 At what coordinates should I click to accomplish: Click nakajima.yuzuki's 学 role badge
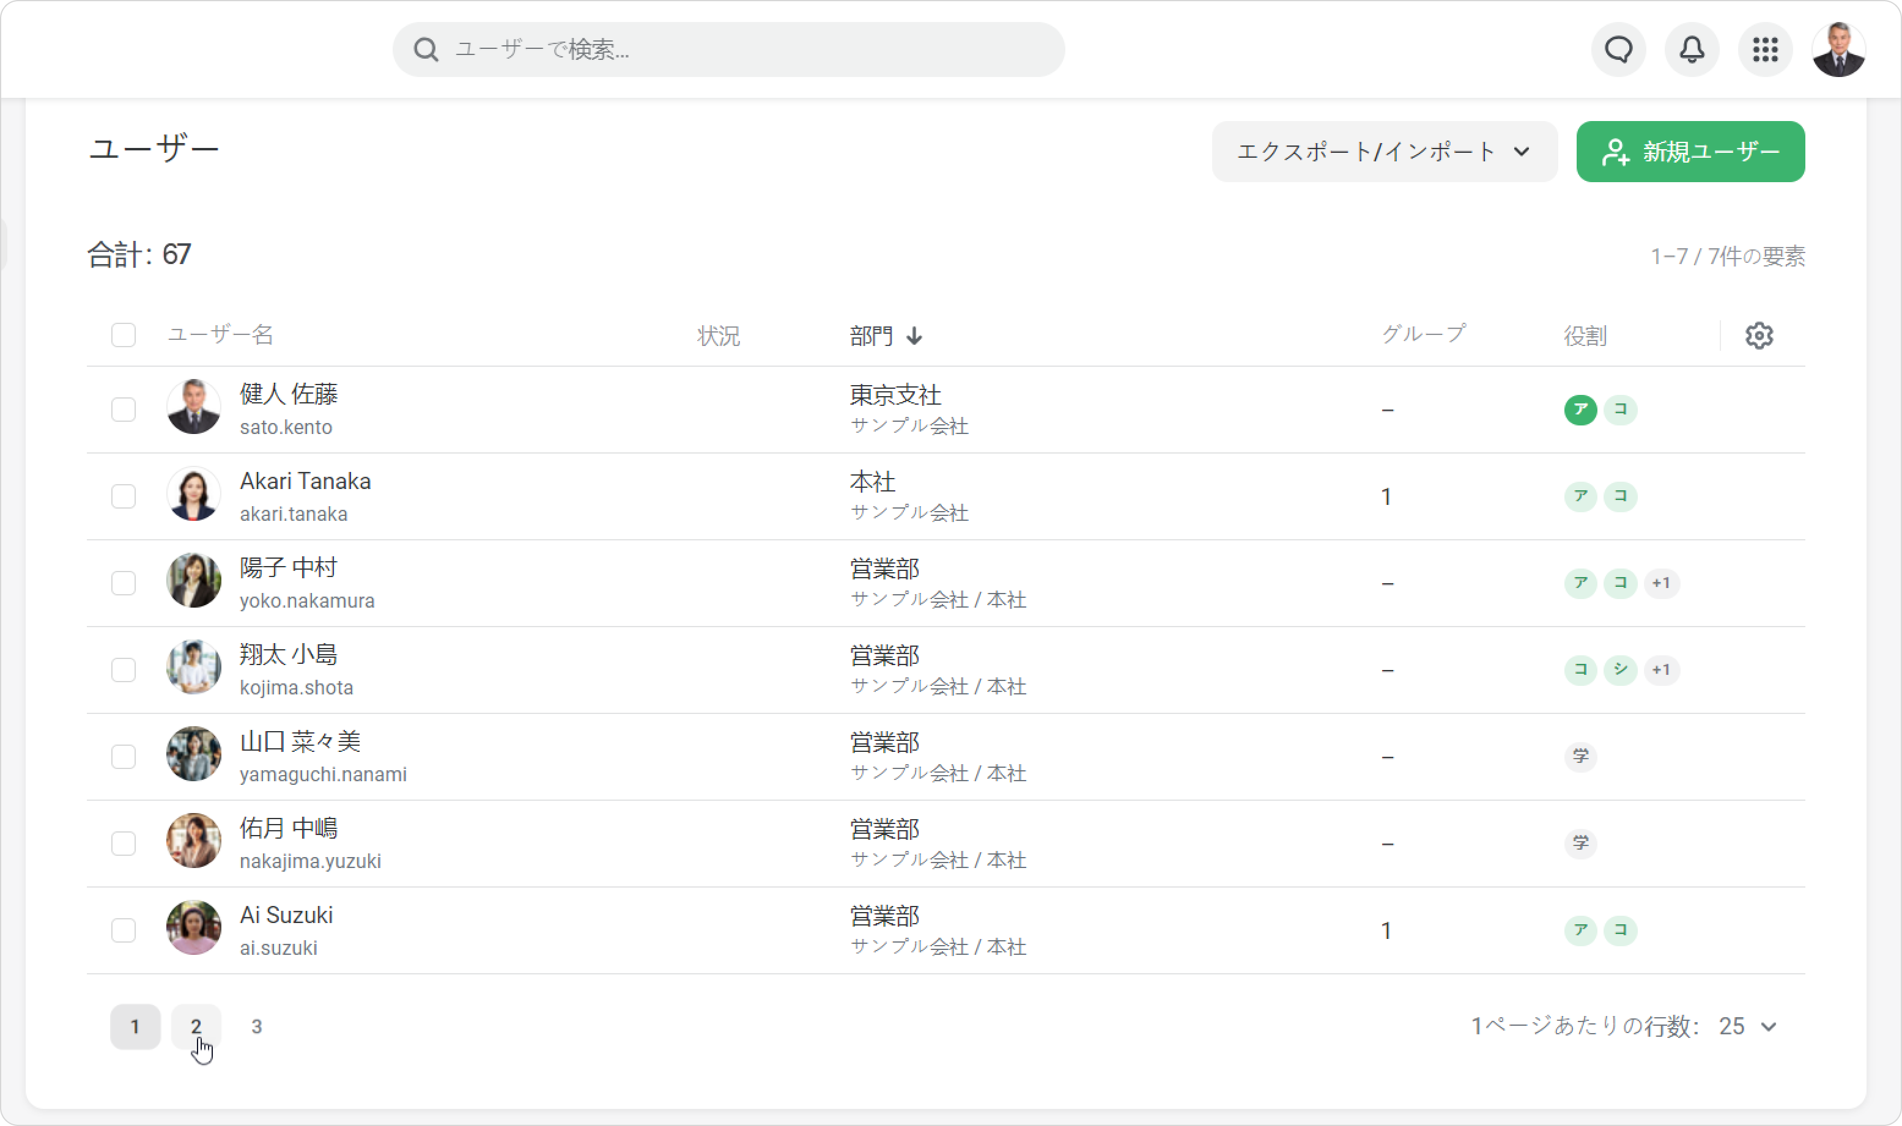coord(1580,843)
